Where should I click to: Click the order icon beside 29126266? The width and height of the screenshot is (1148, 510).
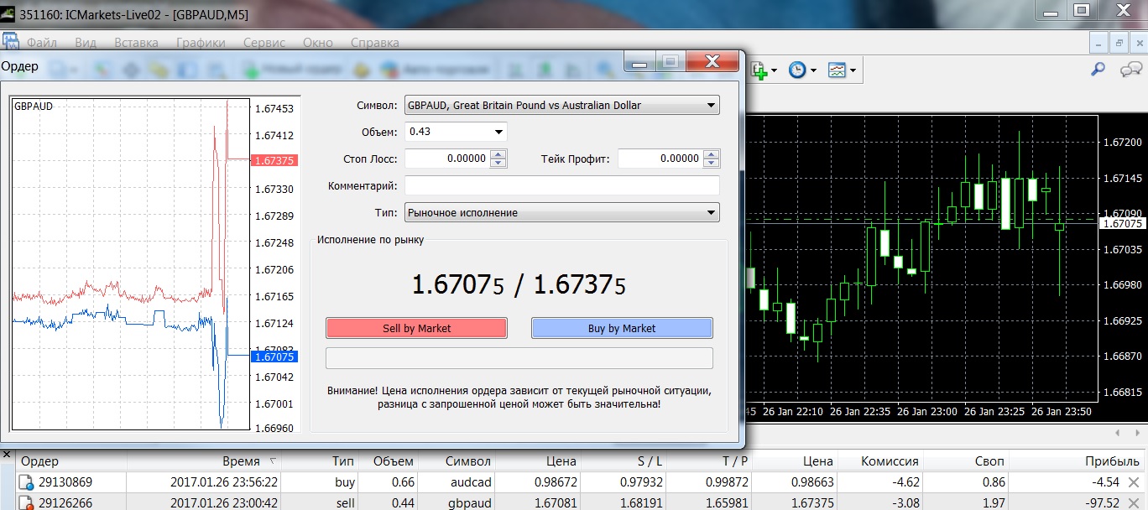click(27, 502)
